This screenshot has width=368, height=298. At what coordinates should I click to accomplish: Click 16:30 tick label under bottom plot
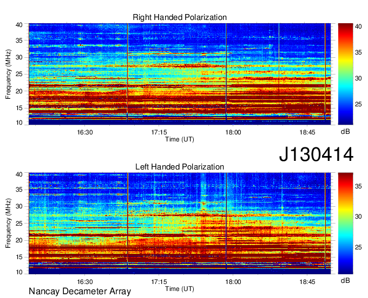pos(85,282)
